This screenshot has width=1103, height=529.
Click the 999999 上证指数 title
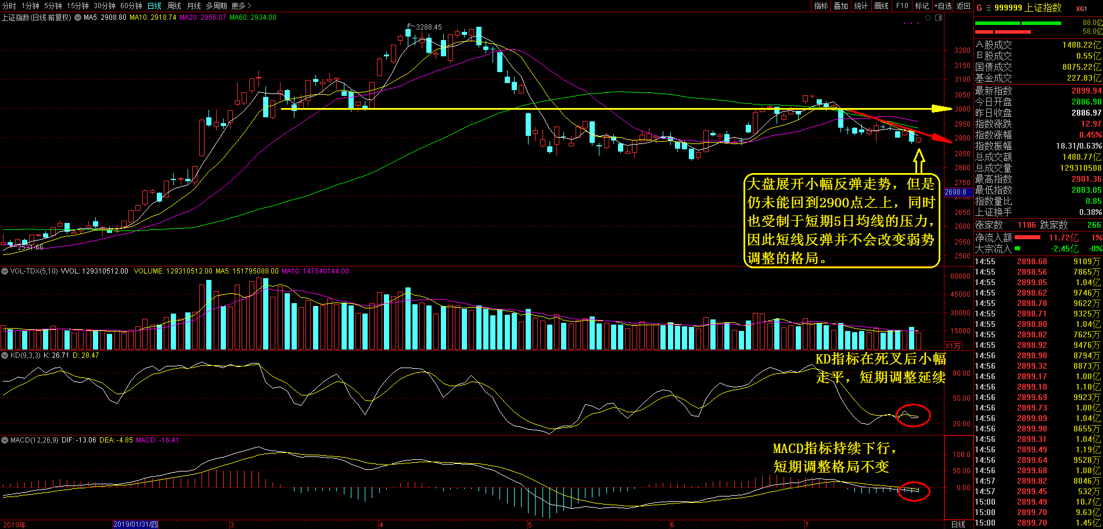pos(1027,8)
